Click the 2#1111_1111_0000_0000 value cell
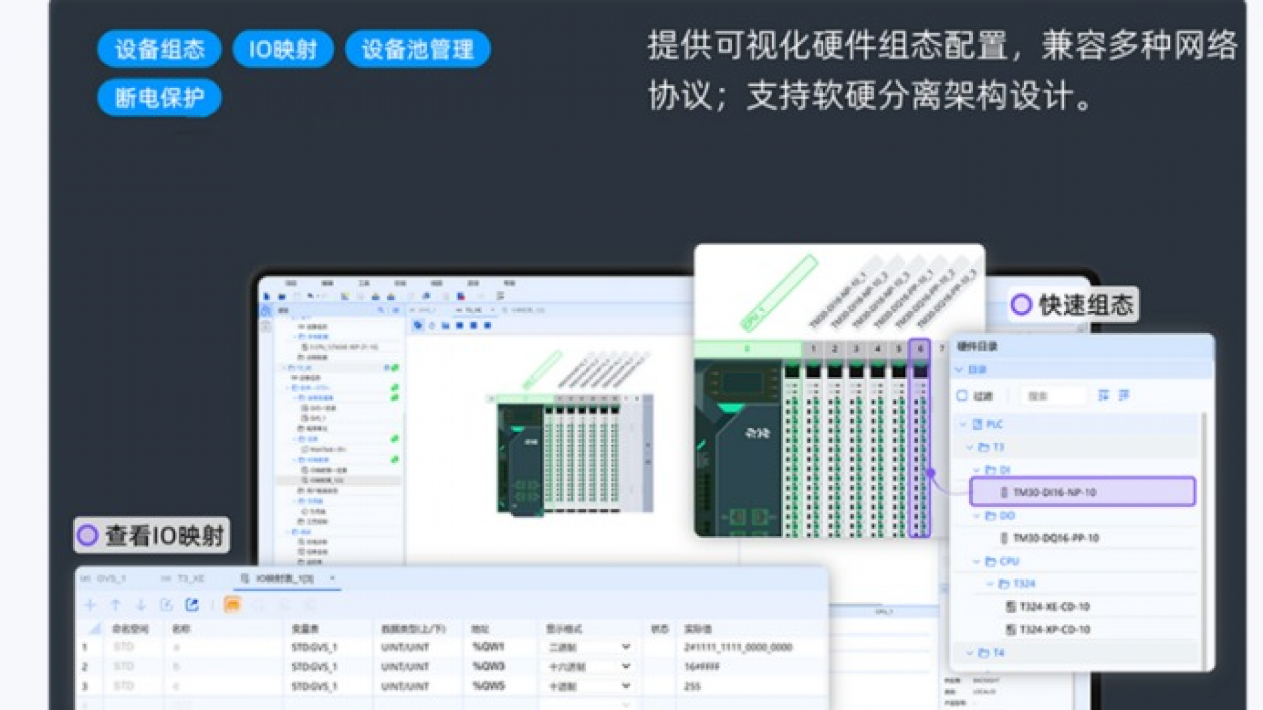 pyautogui.click(x=738, y=647)
